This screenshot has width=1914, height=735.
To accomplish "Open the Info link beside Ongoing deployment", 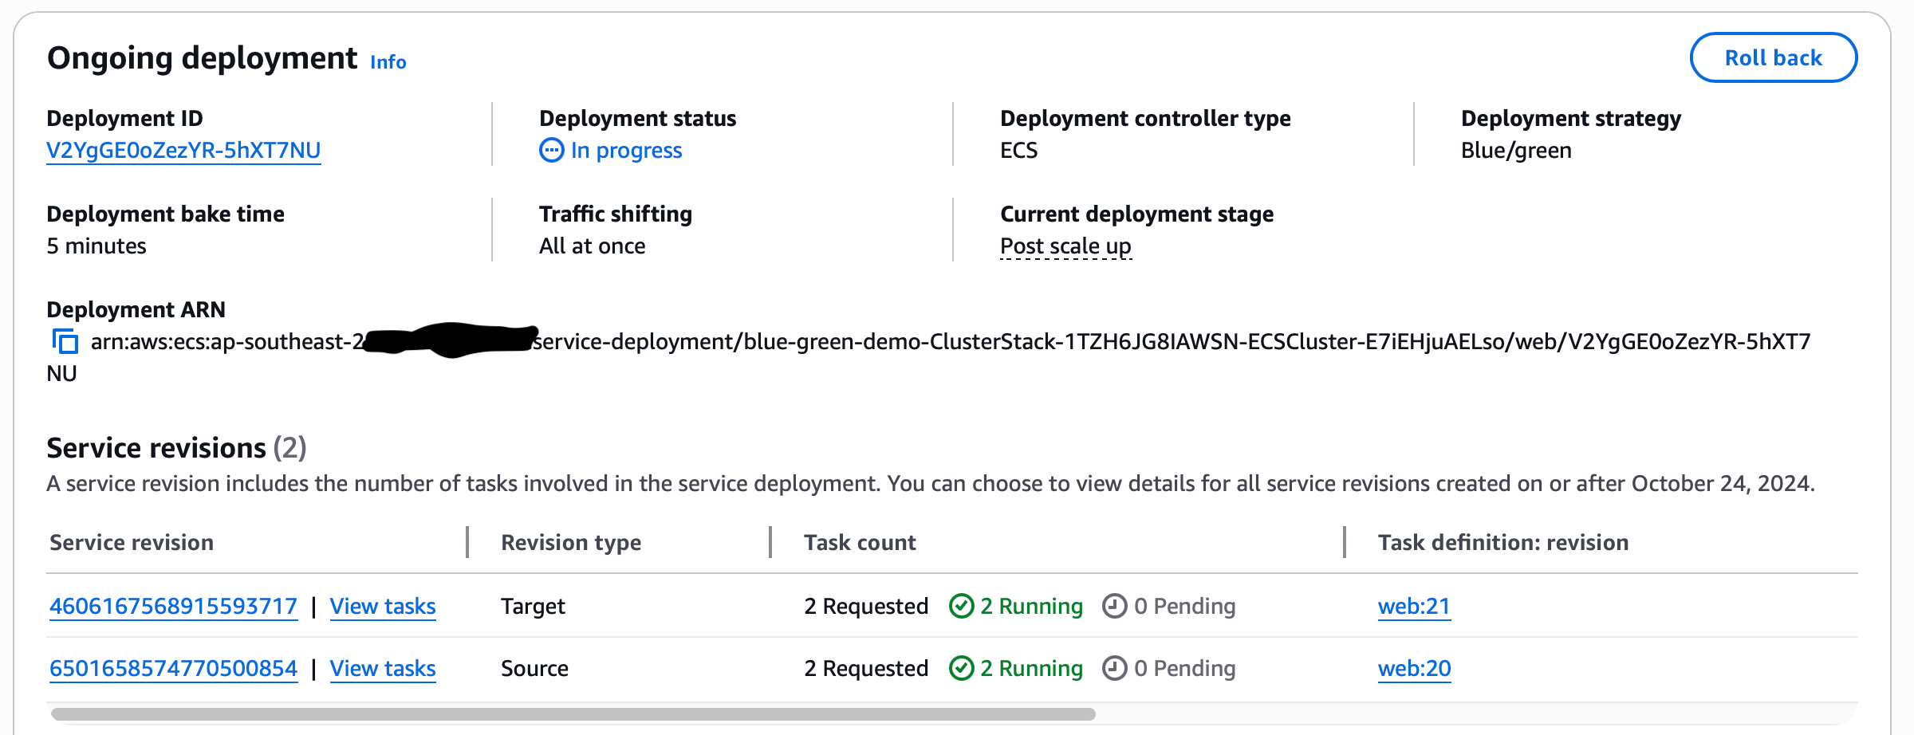I will [388, 62].
